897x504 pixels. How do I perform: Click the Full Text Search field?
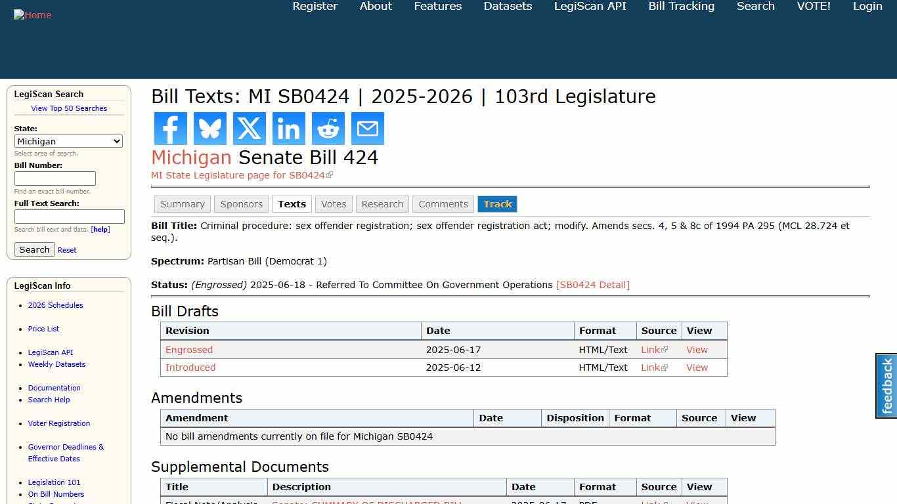pyautogui.click(x=69, y=217)
